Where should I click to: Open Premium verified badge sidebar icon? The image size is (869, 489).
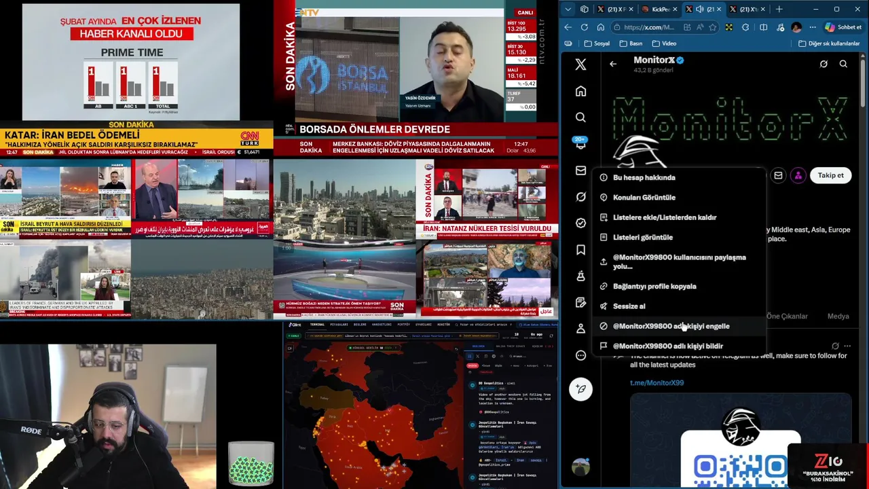580,223
